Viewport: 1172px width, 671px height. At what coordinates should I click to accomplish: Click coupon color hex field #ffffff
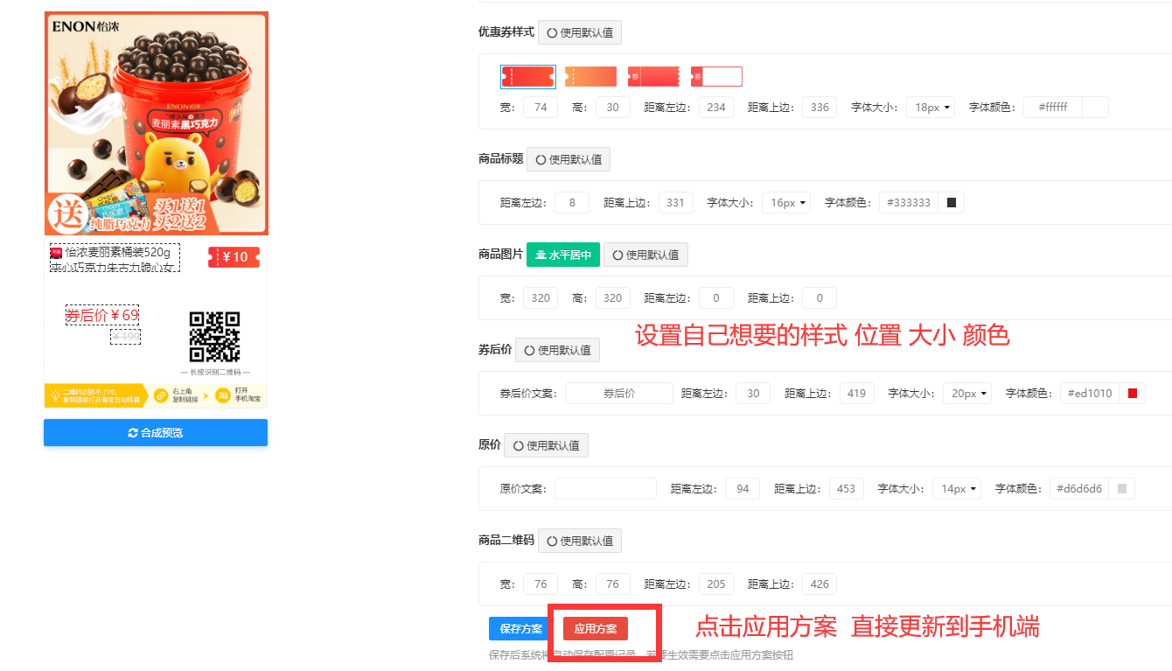1053,108
